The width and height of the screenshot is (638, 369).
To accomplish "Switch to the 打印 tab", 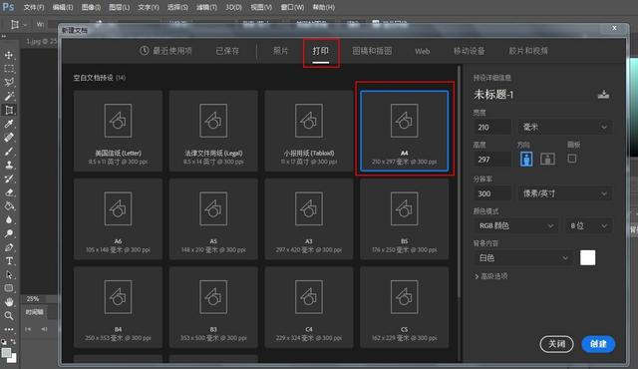I will point(321,51).
